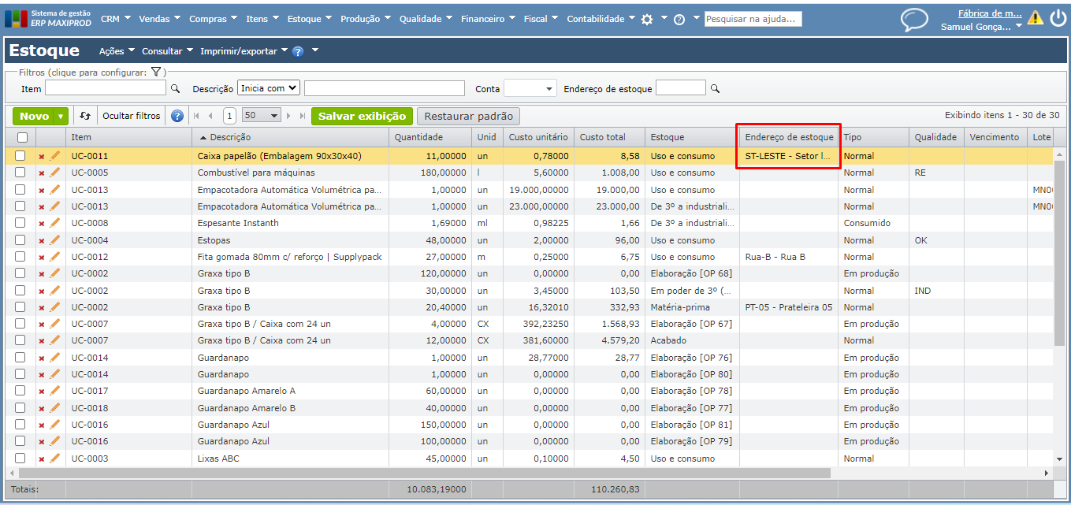Click the Restaurar padrão button
The image size is (1071, 505).
coord(468,117)
